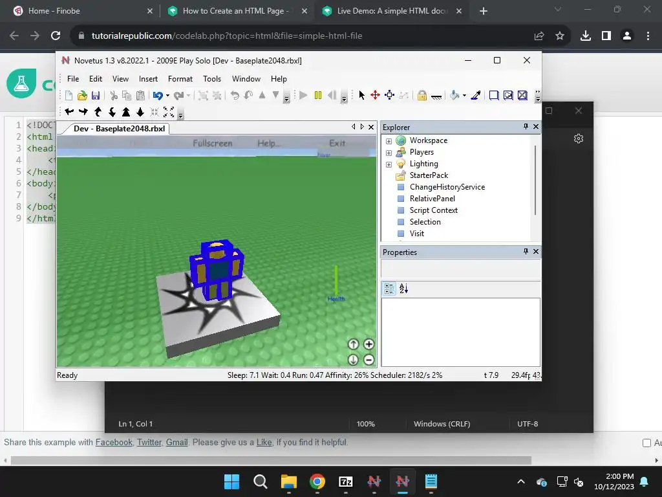Expand the Workspace tree node
Screen dimensions: 662x497
(x=389, y=141)
